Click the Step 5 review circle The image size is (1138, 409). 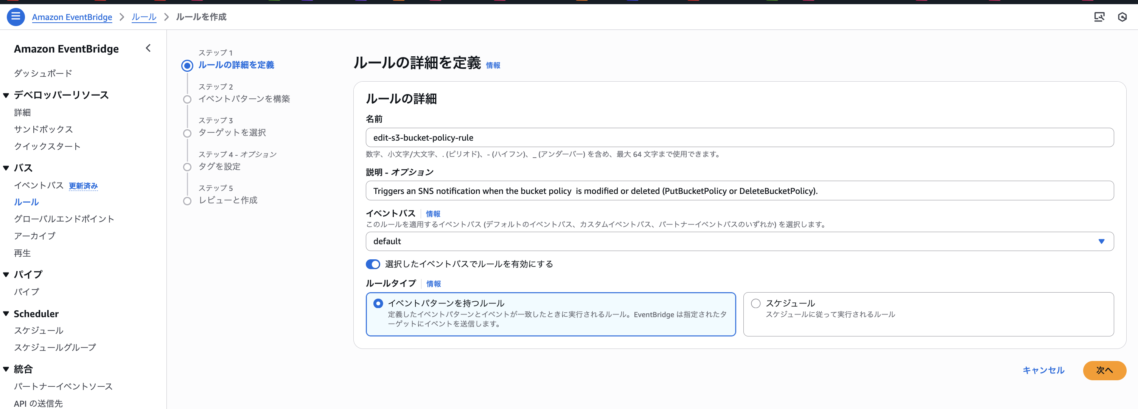pos(187,201)
